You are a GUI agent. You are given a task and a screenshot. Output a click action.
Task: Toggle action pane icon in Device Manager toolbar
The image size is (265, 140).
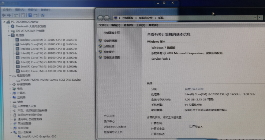[35, 16]
